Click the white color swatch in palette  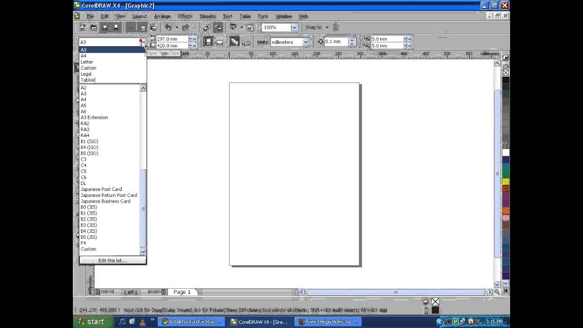click(x=506, y=153)
